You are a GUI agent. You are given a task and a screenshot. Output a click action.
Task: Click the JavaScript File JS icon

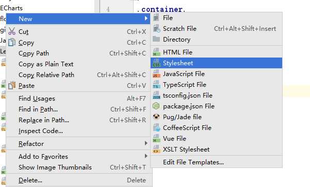click(156, 74)
